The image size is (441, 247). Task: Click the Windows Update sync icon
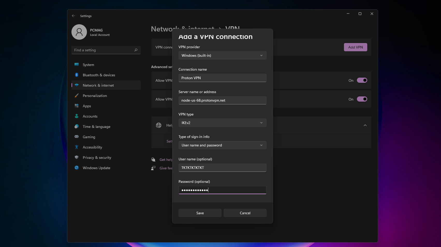click(77, 168)
